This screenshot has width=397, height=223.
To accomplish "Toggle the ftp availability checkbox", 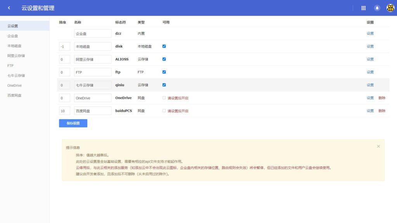I will click(164, 72).
